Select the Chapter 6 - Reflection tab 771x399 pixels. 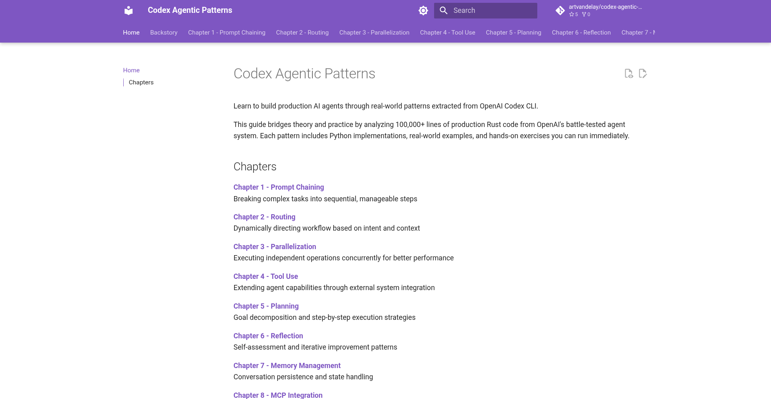pyautogui.click(x=581, y=33)
